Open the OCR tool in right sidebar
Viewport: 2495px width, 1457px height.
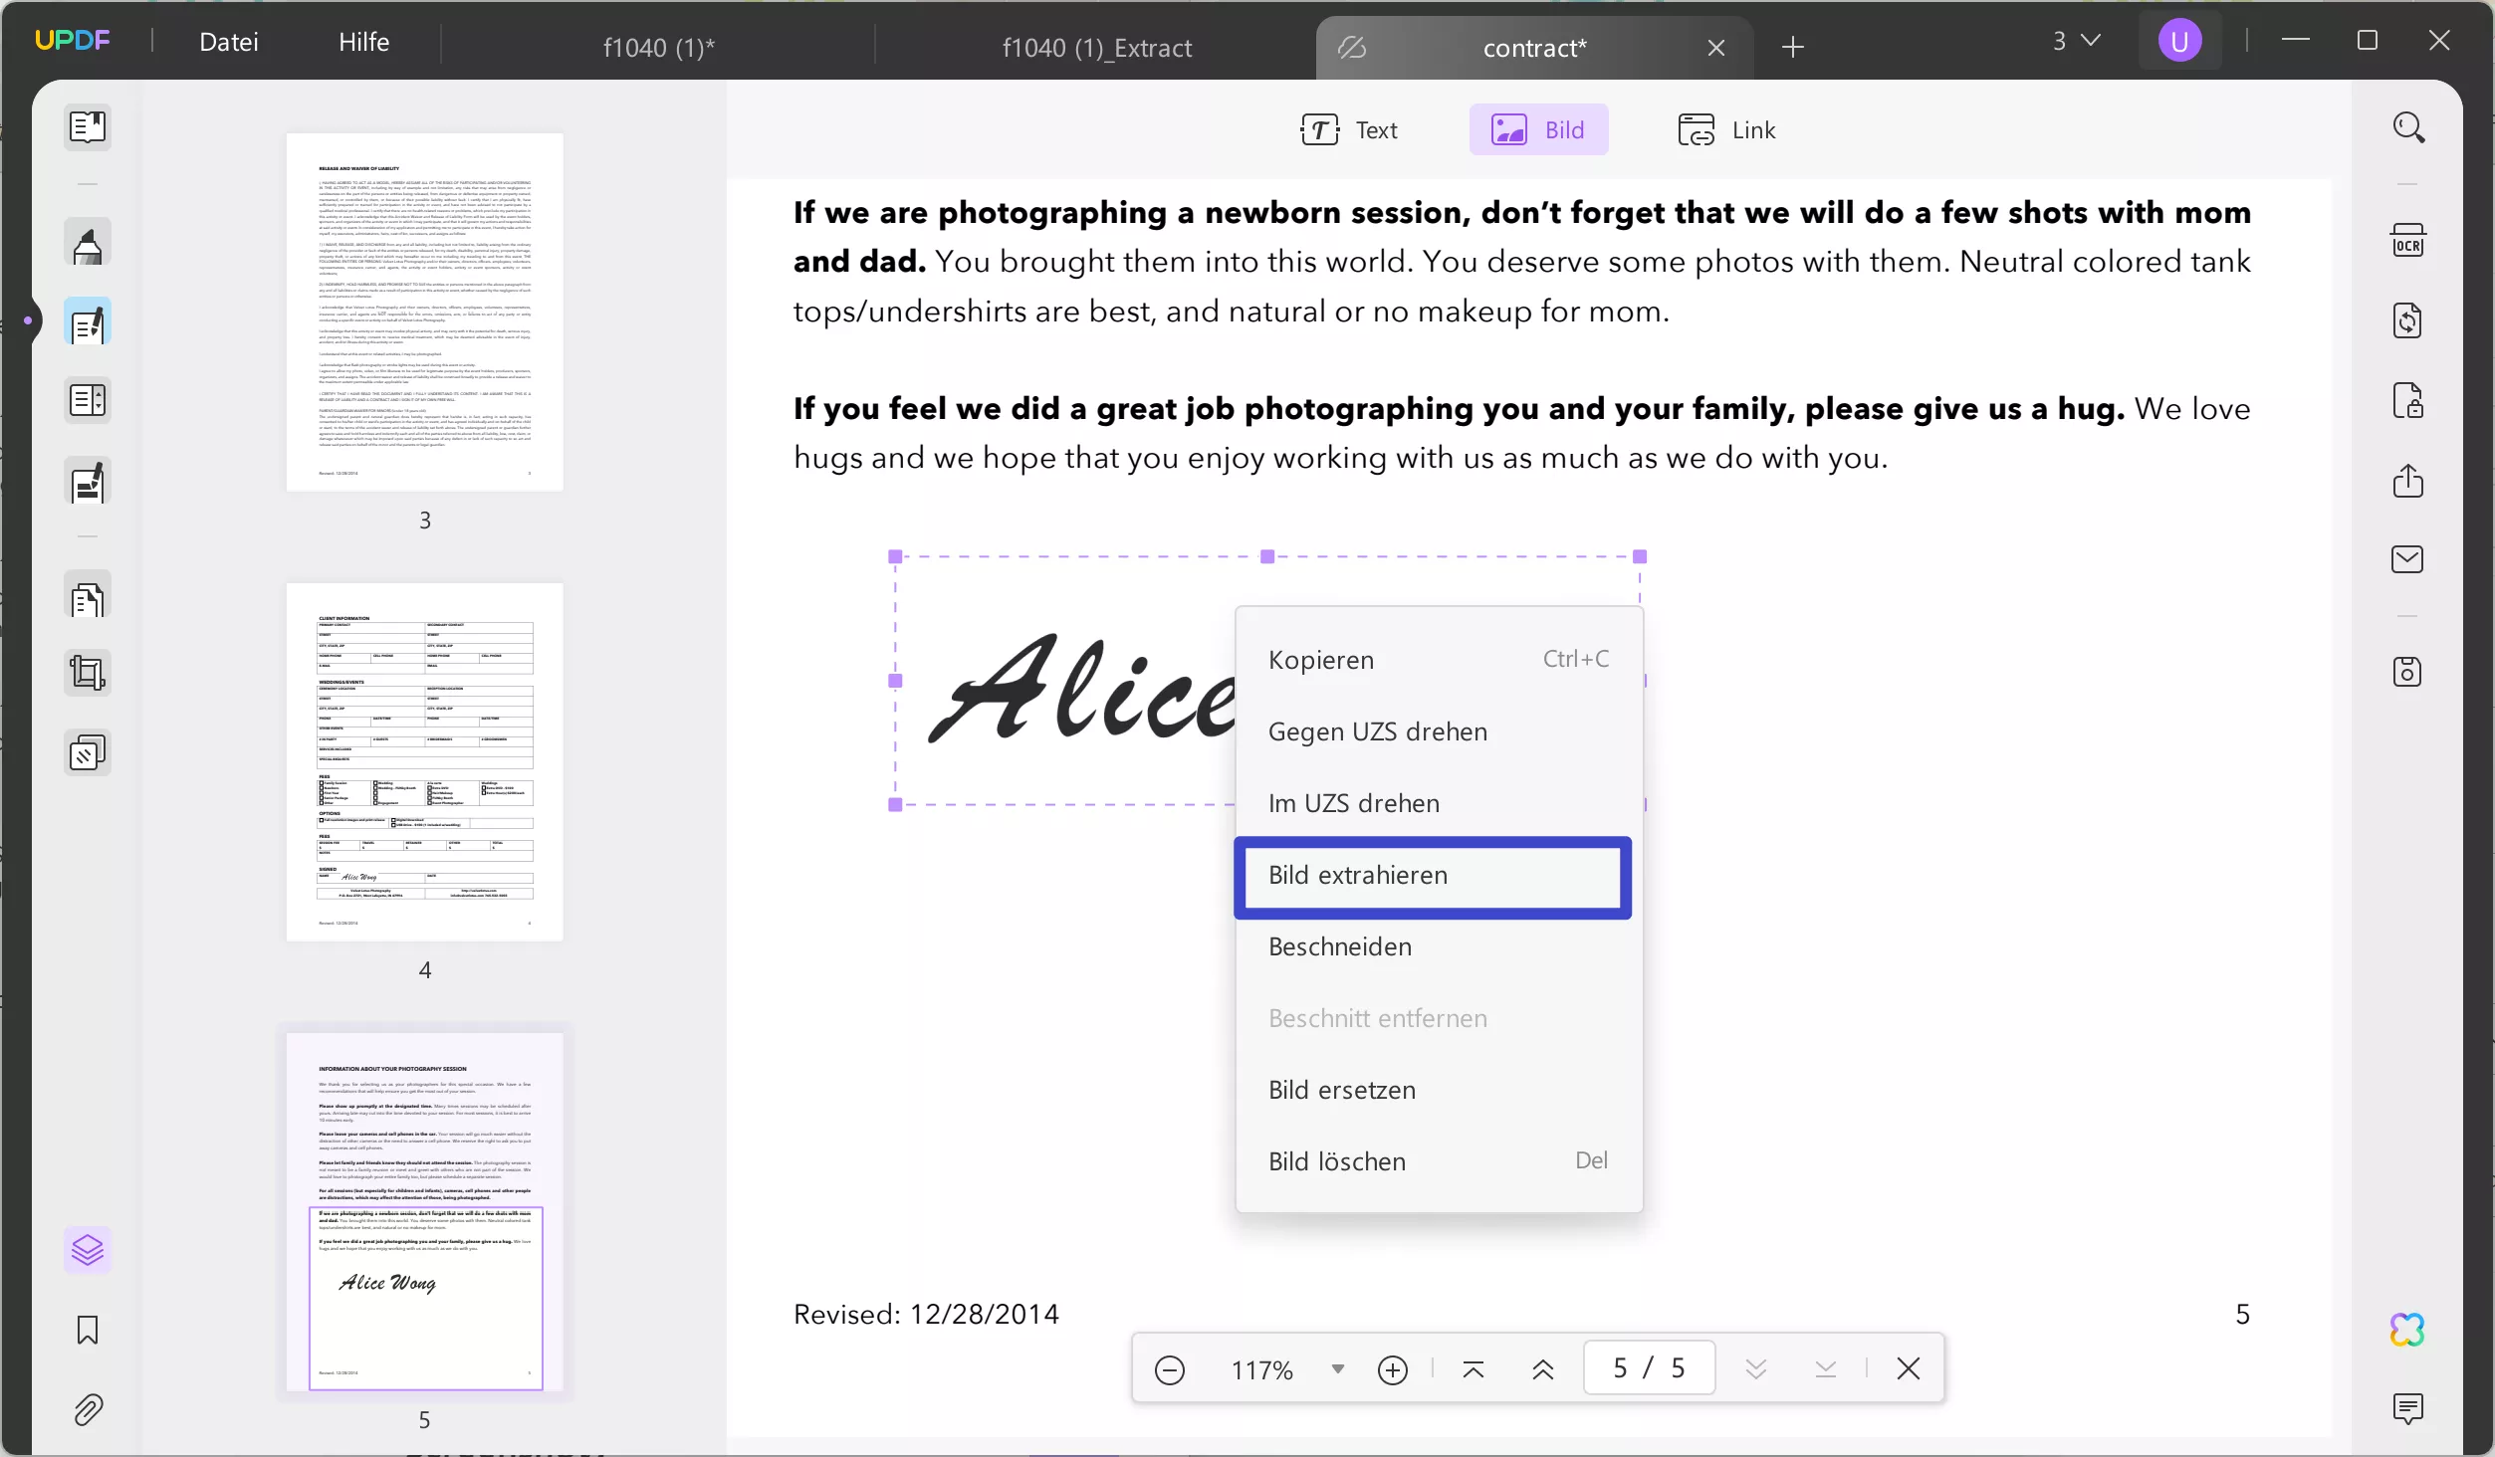2407,242
